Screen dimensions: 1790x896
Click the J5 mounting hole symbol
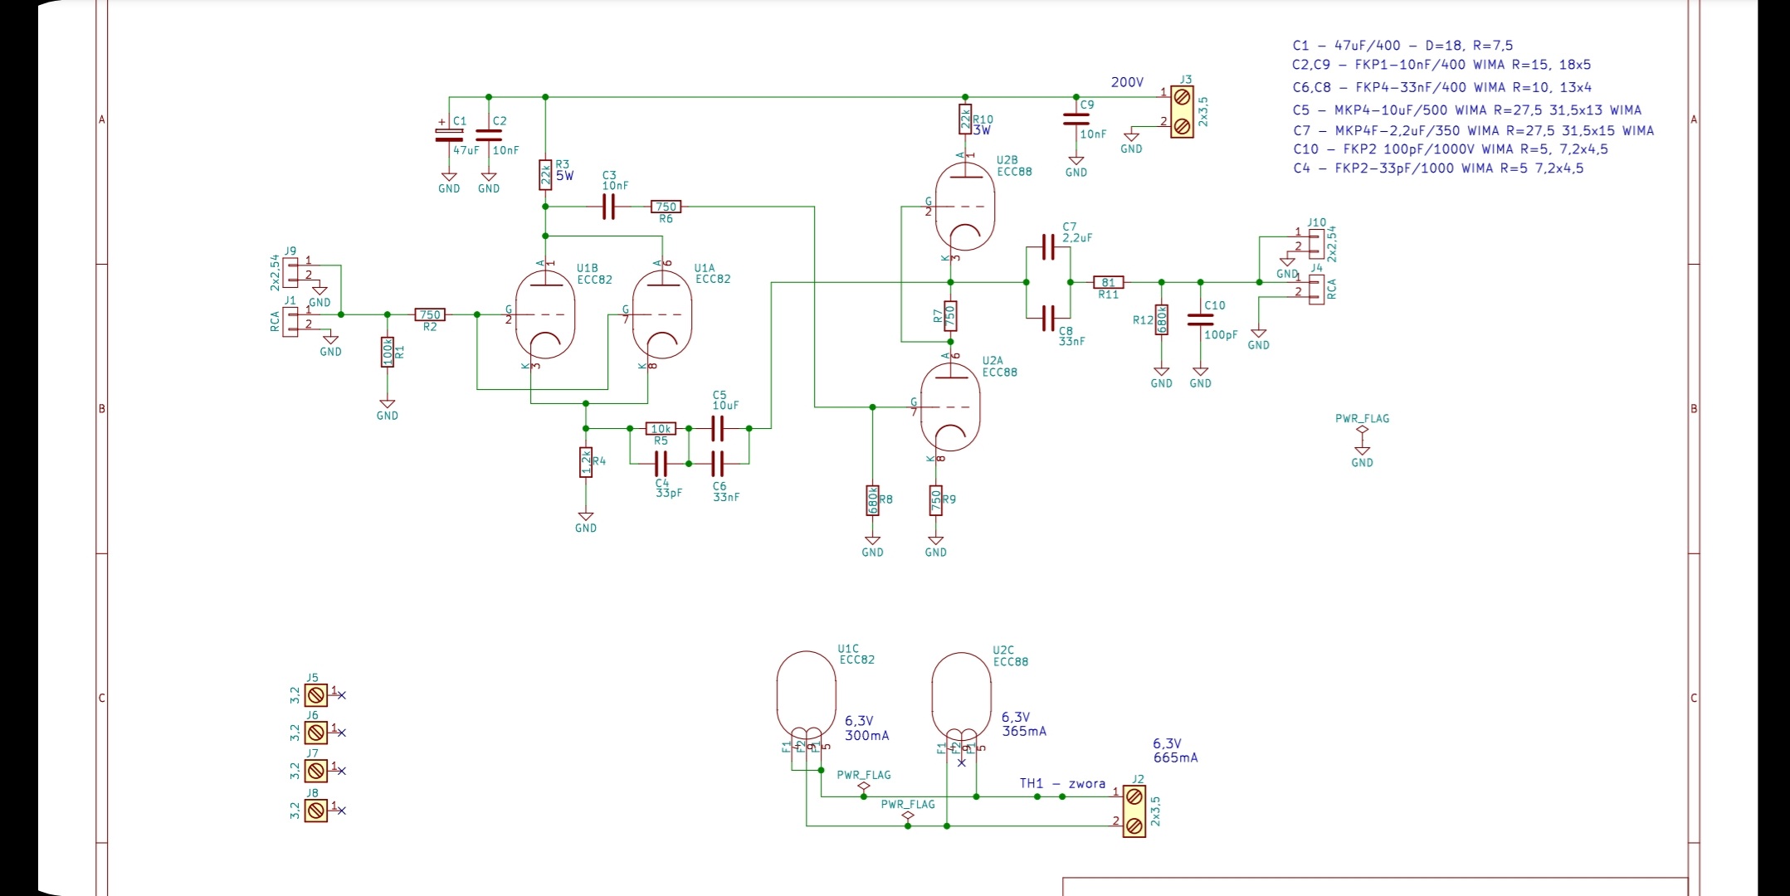pos(316,695)
